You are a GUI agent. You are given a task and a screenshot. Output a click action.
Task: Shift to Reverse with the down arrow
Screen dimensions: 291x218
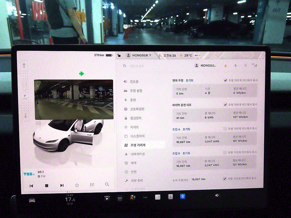point(25,116)
